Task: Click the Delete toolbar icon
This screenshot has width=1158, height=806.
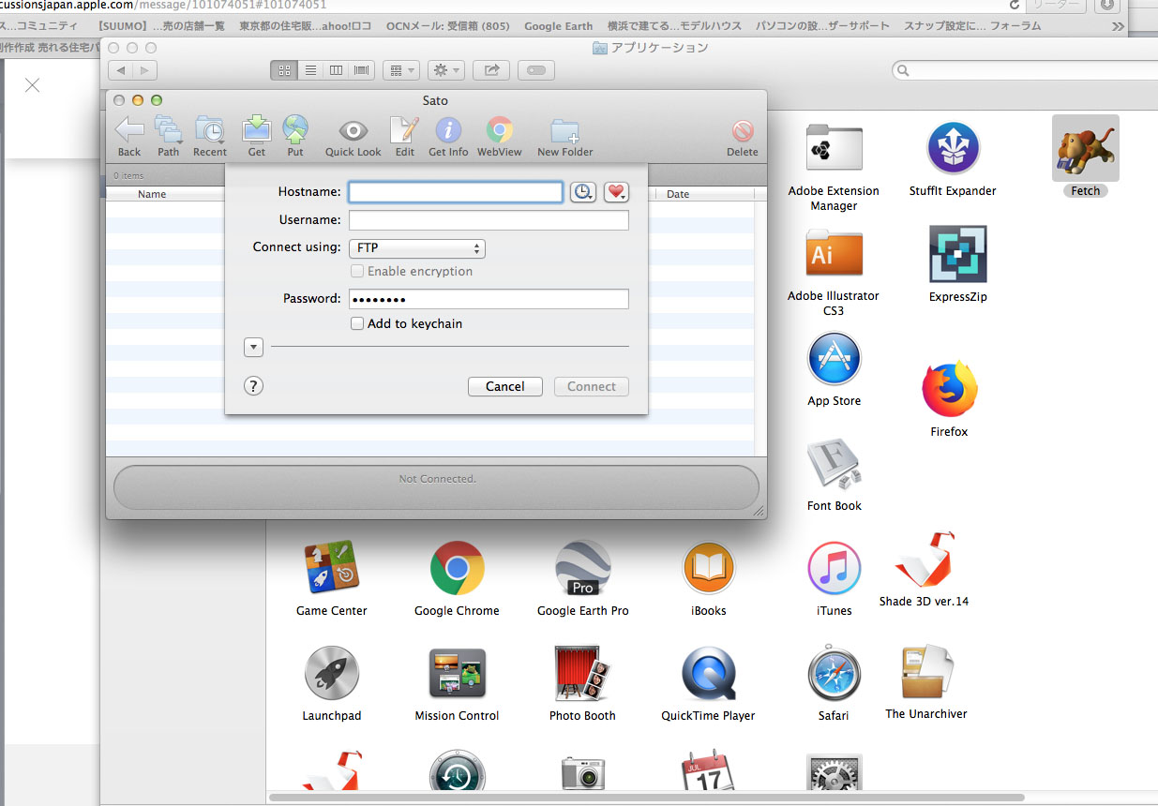Action: [x=743, y=130]
